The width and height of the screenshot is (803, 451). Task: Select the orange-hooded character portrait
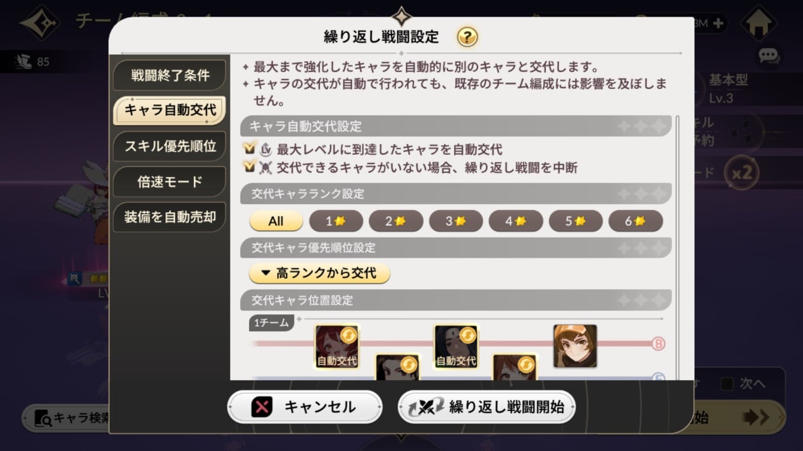pos(575,346)
